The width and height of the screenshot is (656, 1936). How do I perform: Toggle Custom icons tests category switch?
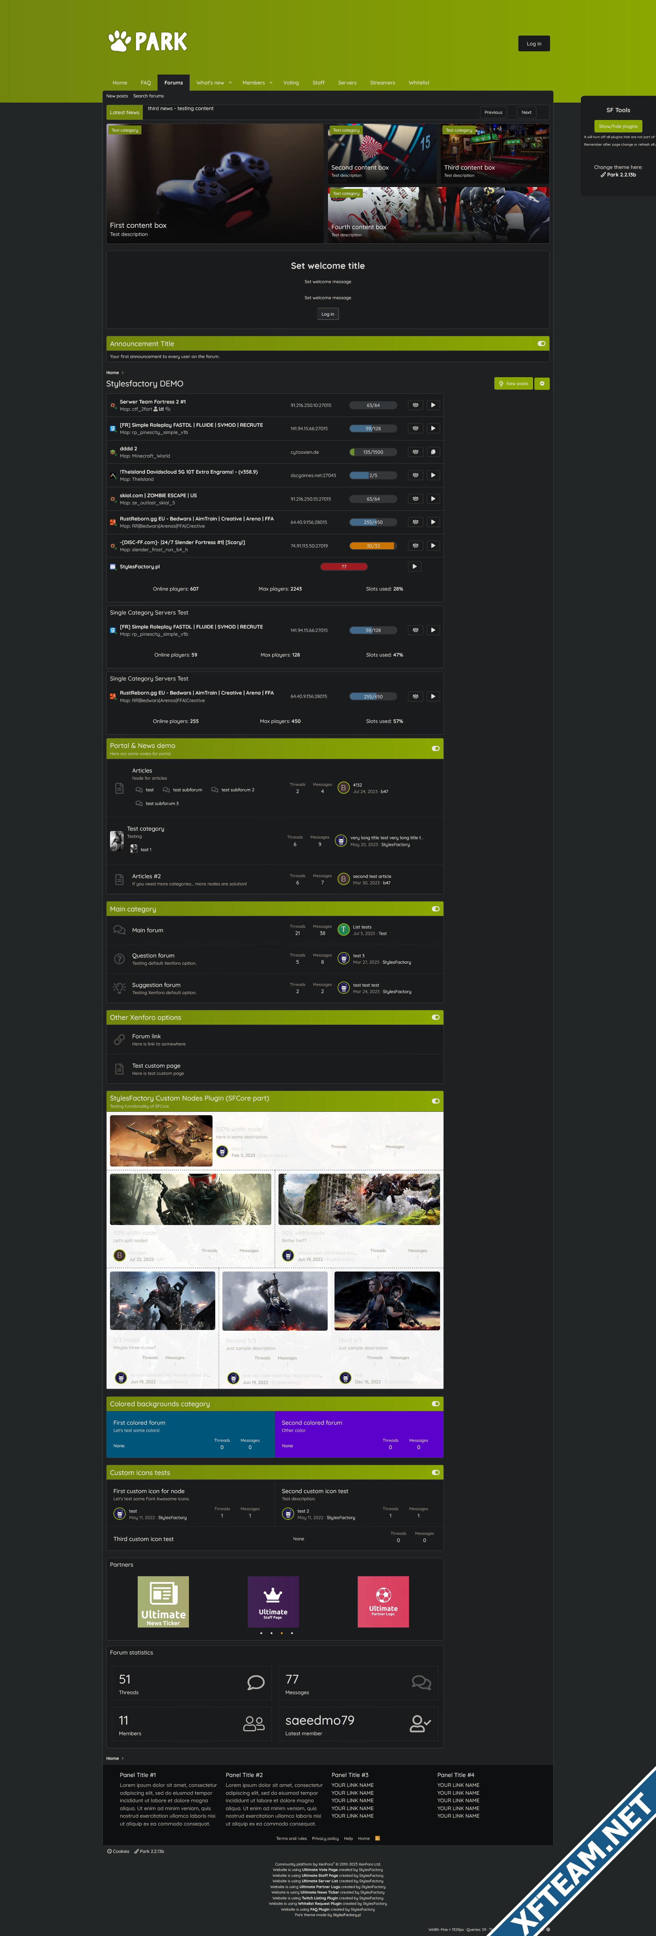(x=435, y=1472)
